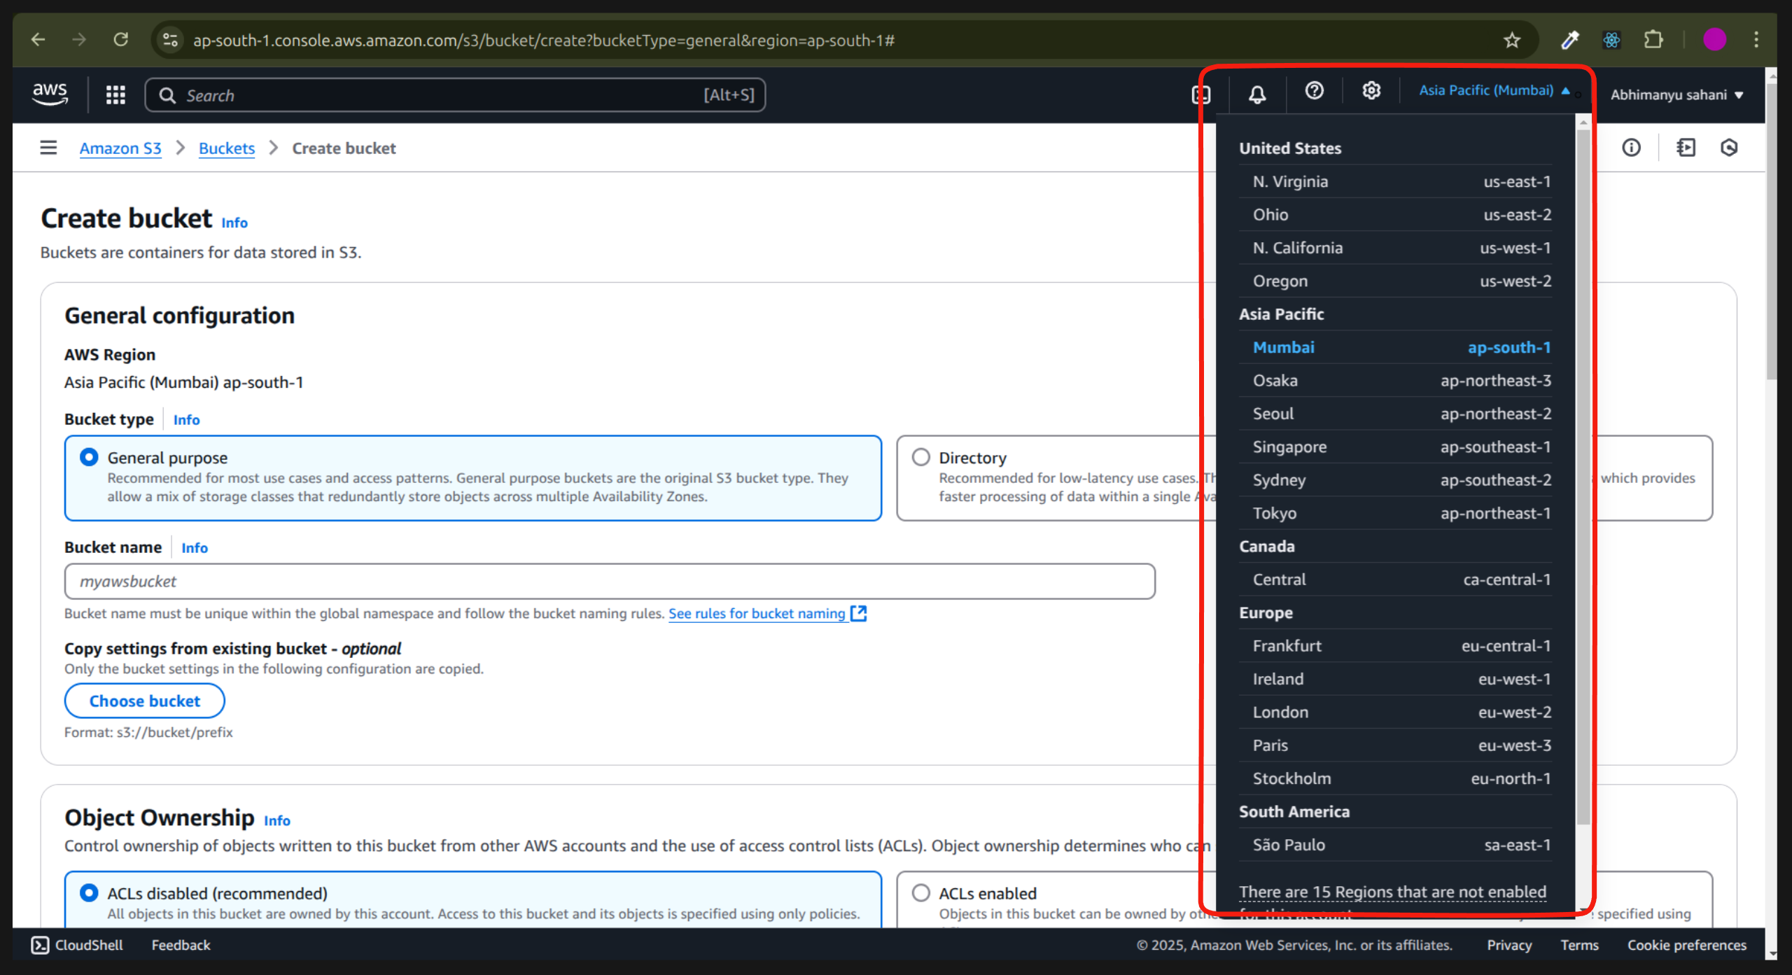Open Privacy link in footer
Screen dimensions: 1792x975
click(1509, 945)
